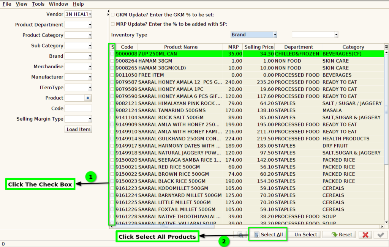Sort by the MRP column header
389x247 pixels.
click(x=233, y=47)
